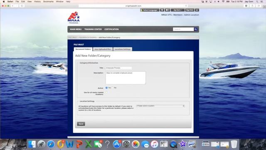Open Messages bubble icon in dock
266x150 pixels.
click(x=145, y=144)
